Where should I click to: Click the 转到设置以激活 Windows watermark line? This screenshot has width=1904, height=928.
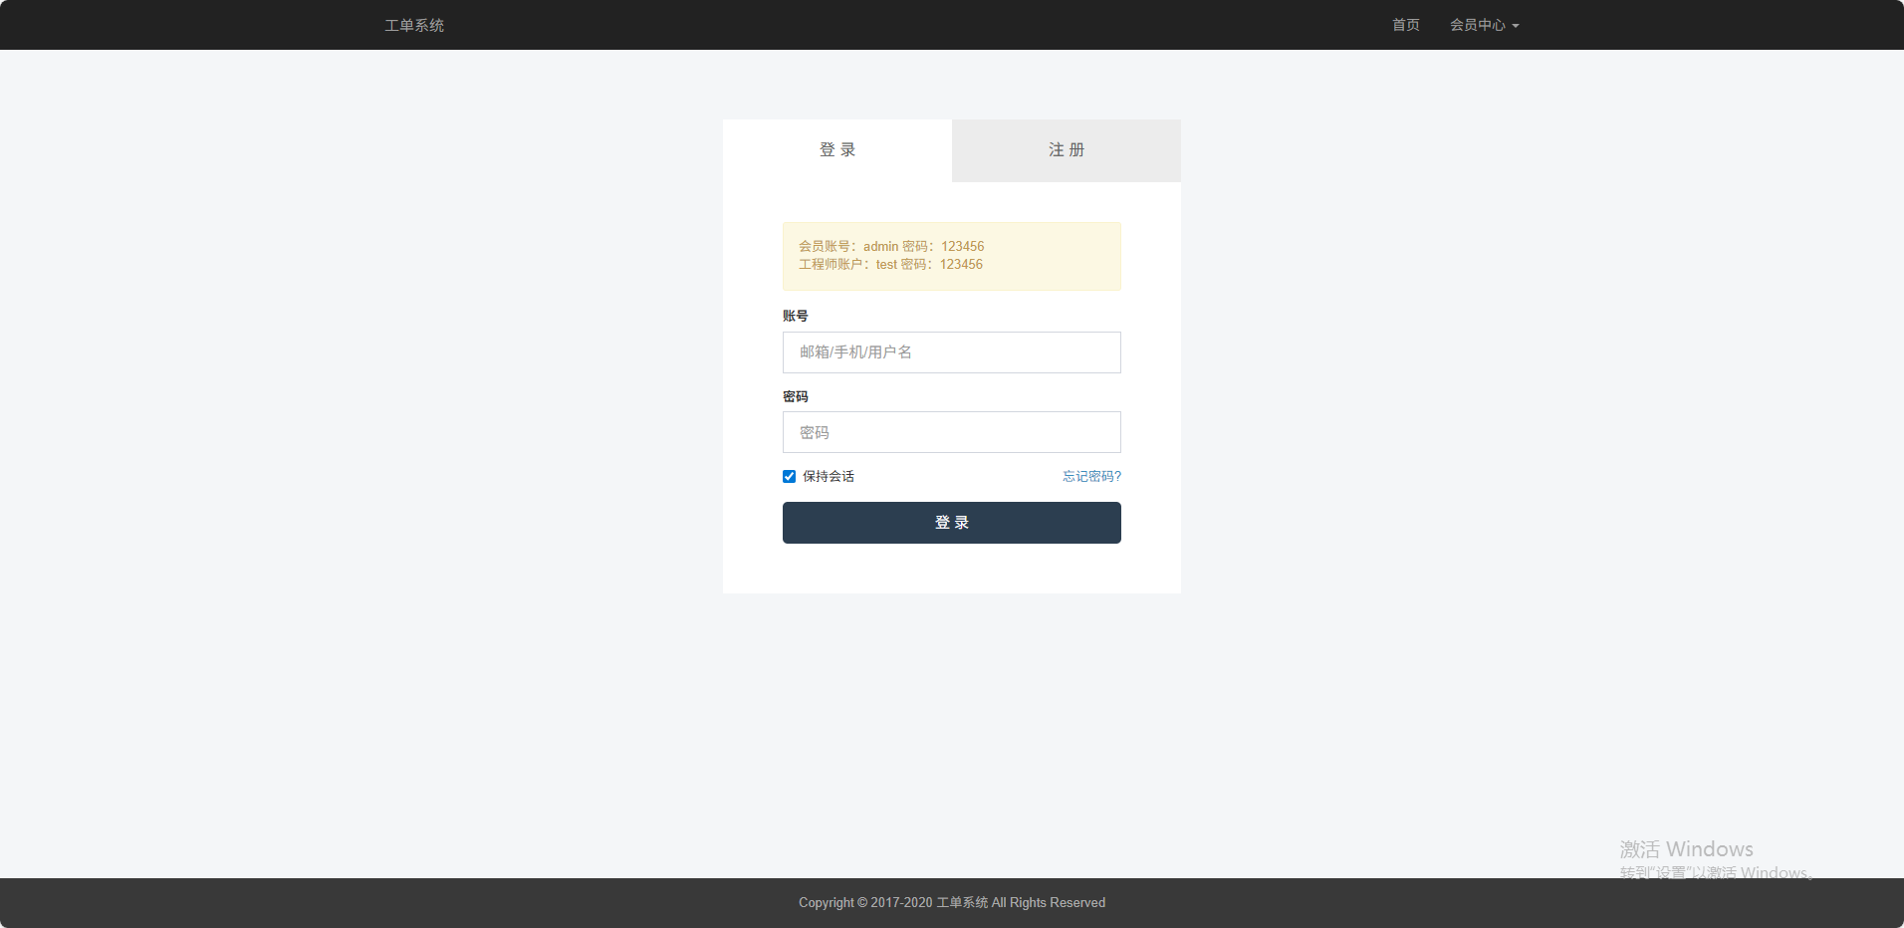(x=1713, y=872)
